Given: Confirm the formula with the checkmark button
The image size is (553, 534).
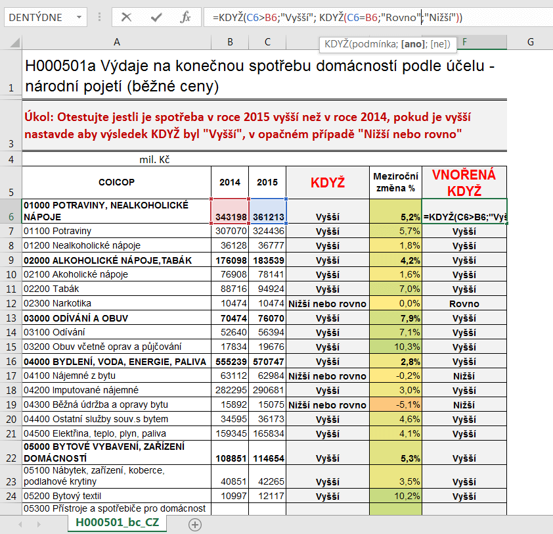Looking at the screenshot, I should click(x=156, y=18).
